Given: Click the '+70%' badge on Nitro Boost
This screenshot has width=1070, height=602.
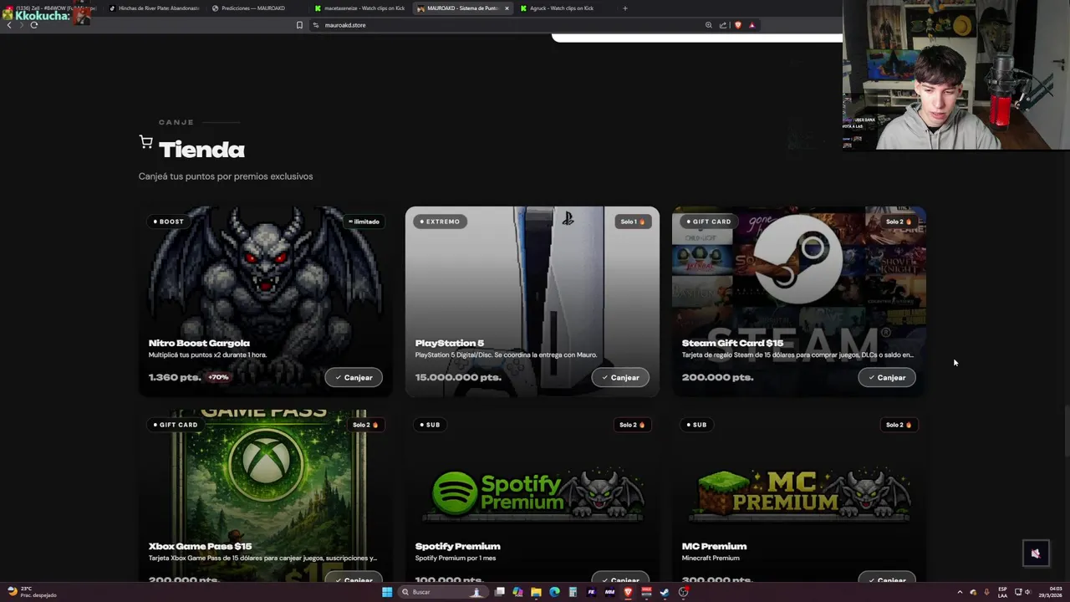Looking at the screenshot, I should (218, 377).
